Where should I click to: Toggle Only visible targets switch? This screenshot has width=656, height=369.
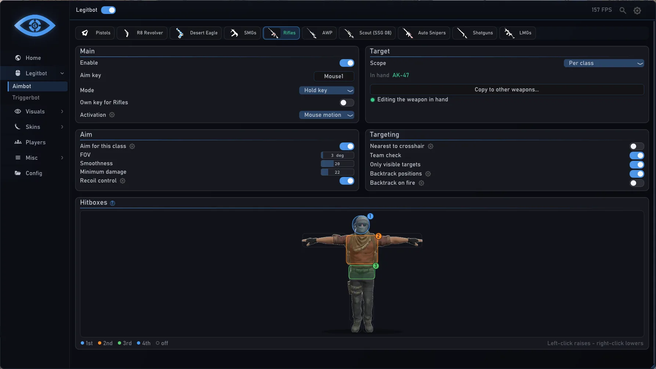(637, 165)
